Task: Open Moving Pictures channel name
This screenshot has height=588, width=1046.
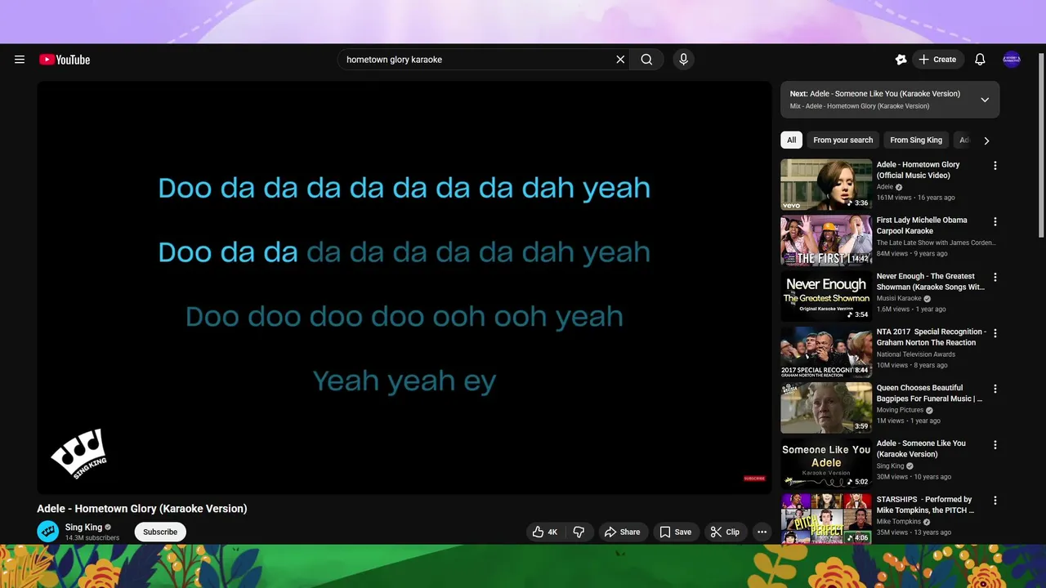Action: click(900, 410)
